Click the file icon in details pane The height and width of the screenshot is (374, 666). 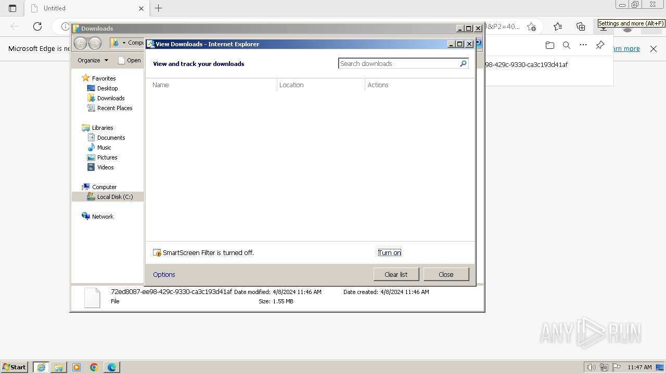92,298
